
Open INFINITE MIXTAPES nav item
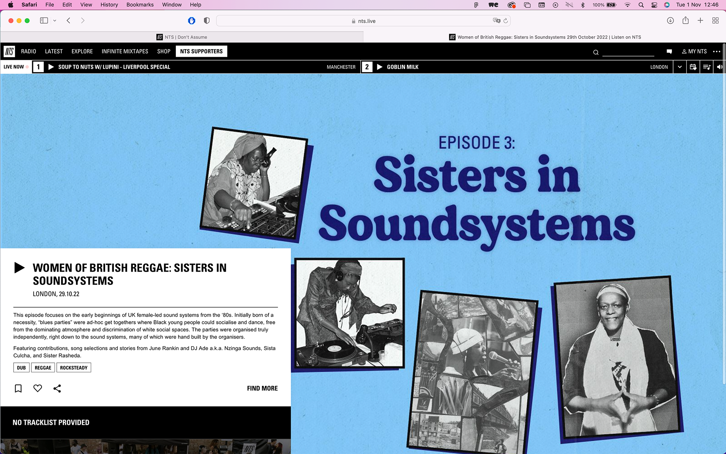pyautogui.click(x=125, y=51)
